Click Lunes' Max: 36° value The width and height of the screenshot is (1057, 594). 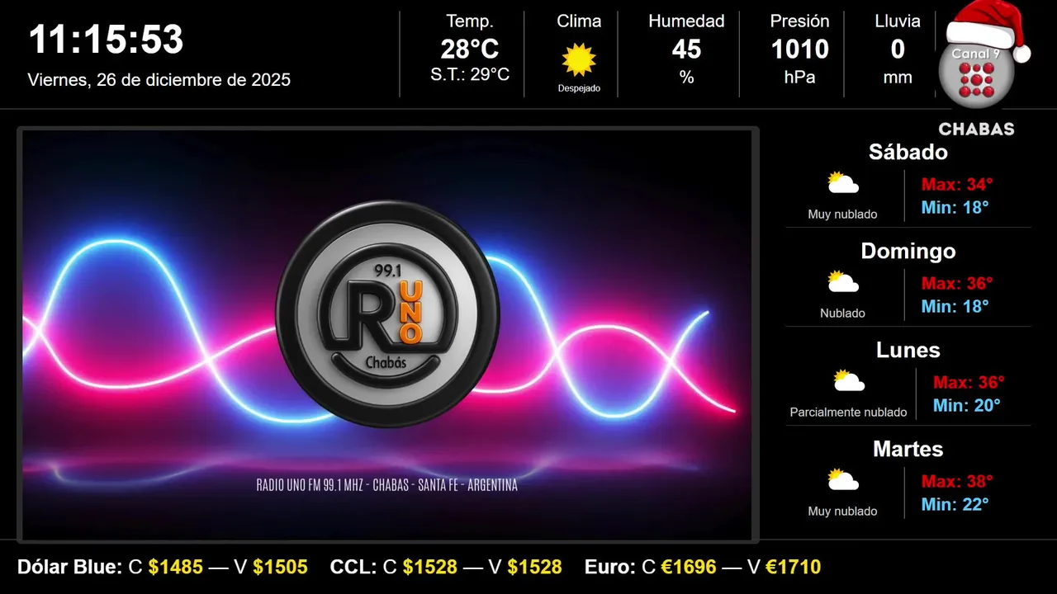(969, 382)
